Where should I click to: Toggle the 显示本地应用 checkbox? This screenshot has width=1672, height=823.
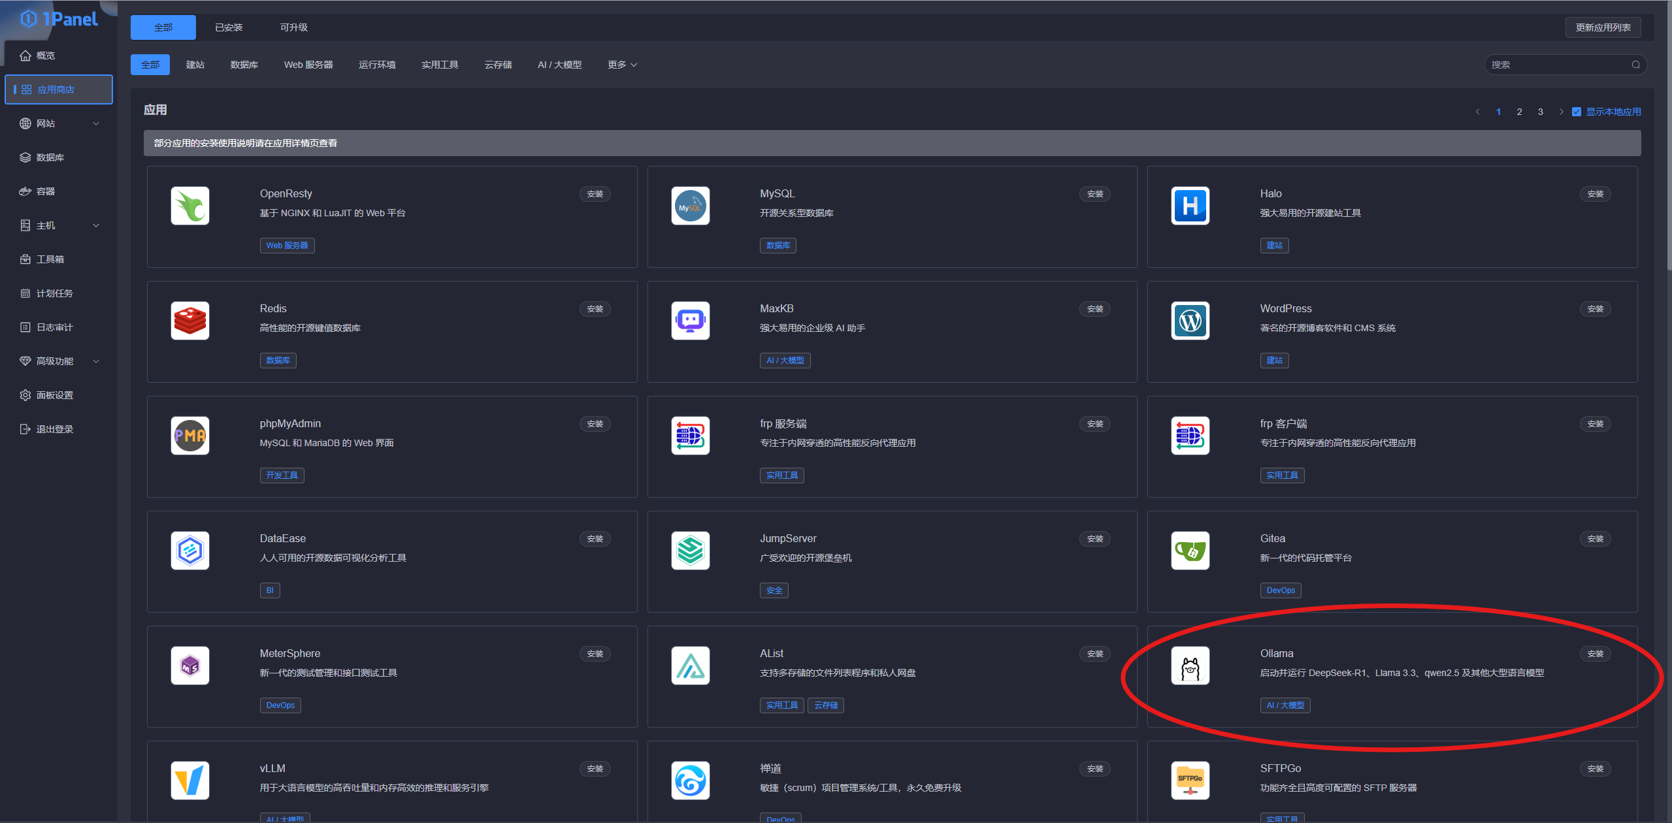coord(1576,112)
